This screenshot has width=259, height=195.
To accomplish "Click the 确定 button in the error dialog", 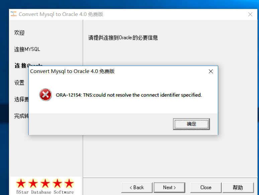I will 191,124.
